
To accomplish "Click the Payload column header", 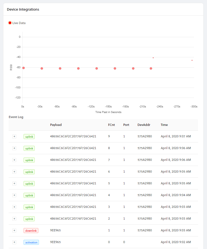I will (x=56, y=125).
